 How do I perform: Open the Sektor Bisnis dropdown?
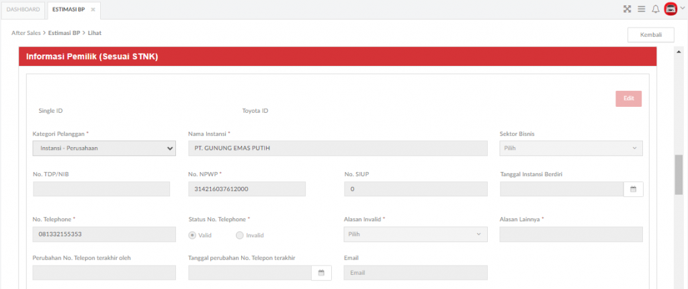pos(571,149)
